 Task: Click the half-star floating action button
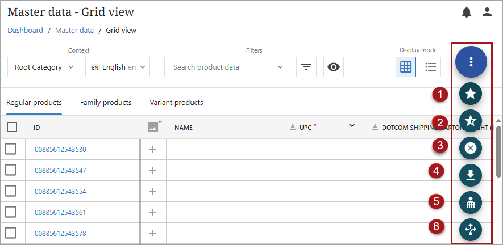point(471,121)
